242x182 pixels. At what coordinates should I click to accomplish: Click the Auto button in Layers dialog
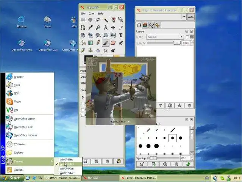coord(191,17)
